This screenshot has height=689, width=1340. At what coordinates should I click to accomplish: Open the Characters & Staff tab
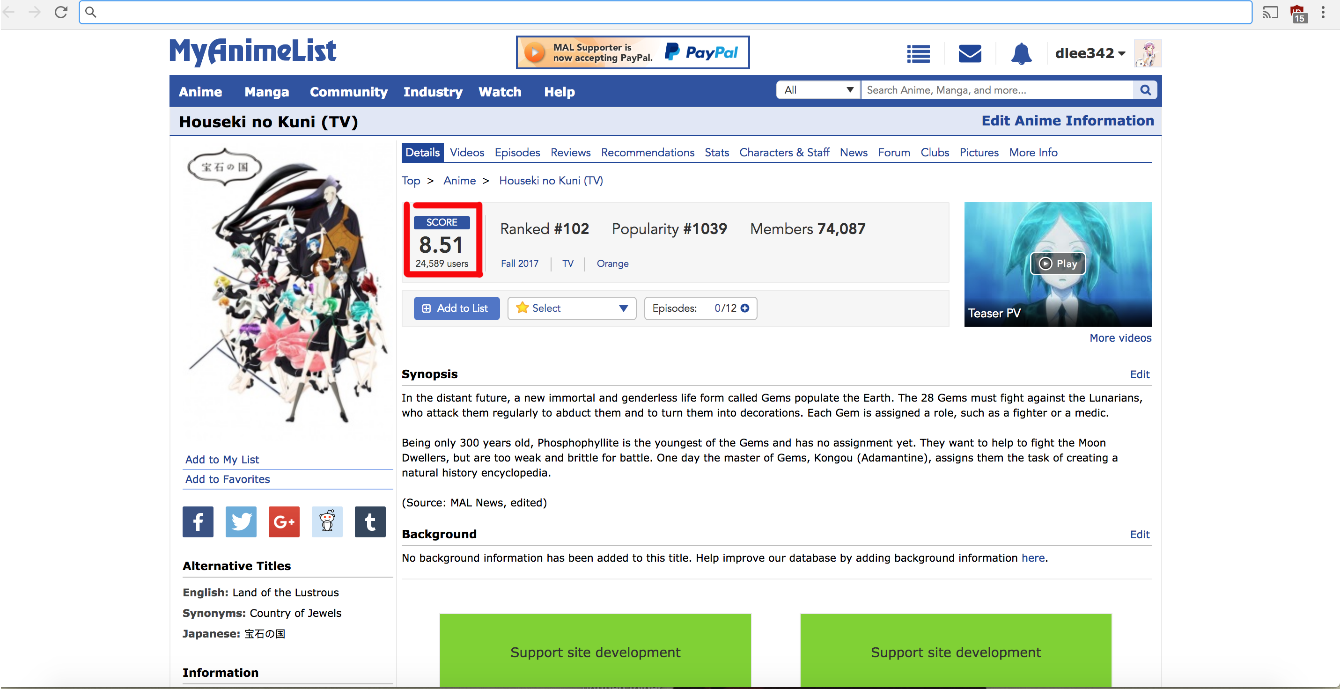pyautogui.click(x=784, y=153)
